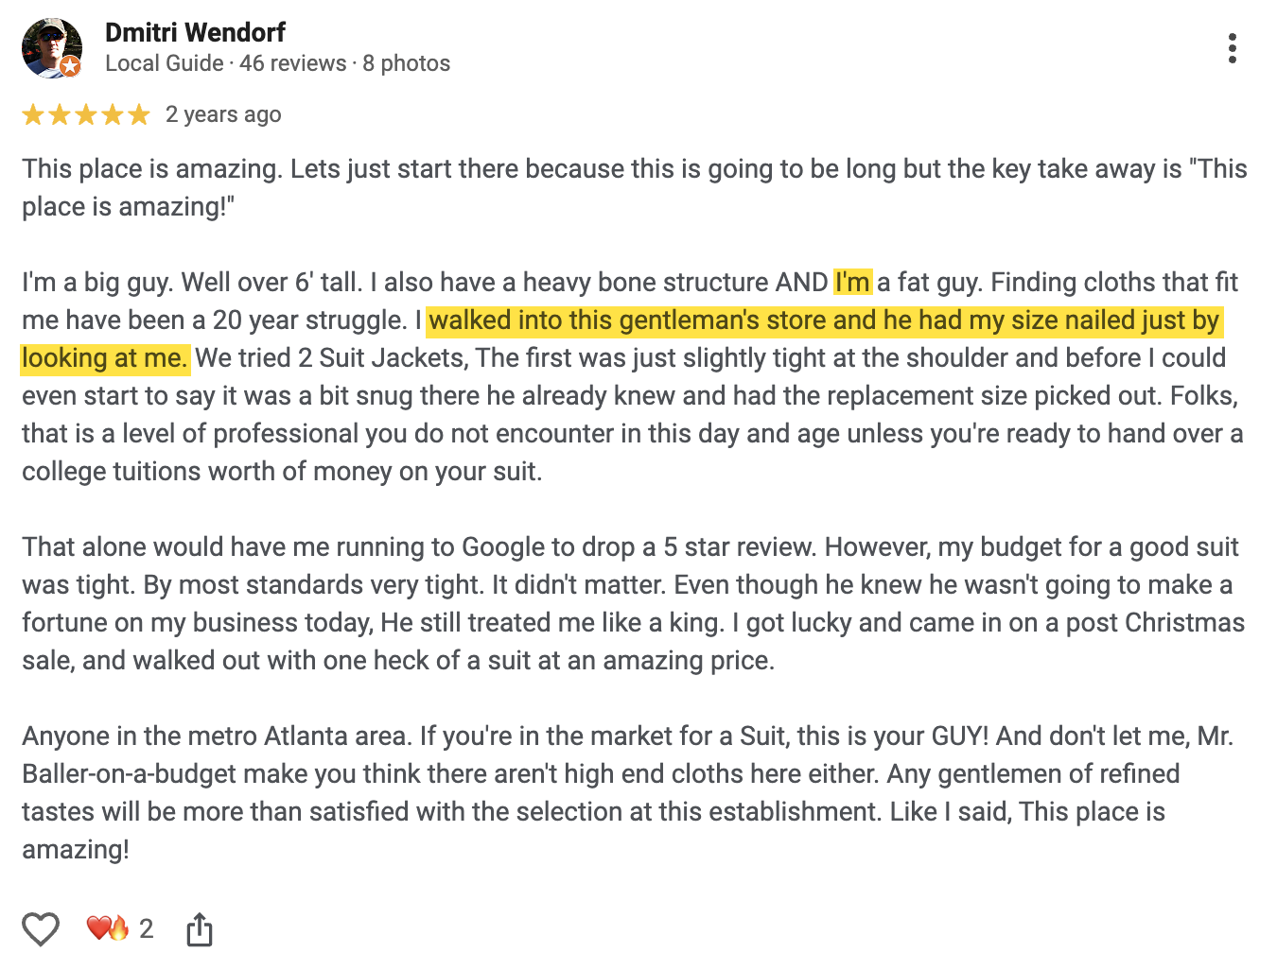This screenshot has height=970, width=1277.
Task: Like the review with the heart icon
Action: pyautogui.click(x=41, y=929)
